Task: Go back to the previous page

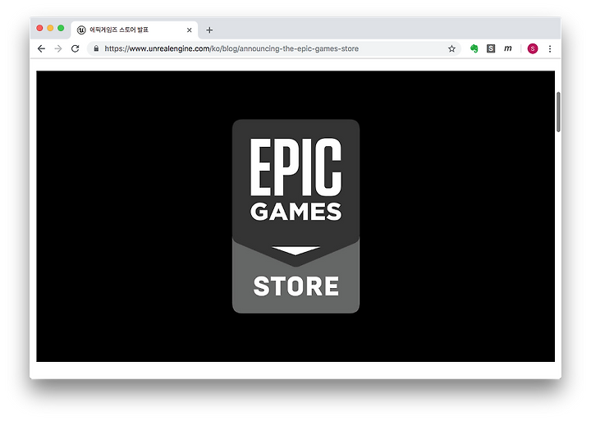Action: pyautogui.click(x=42, y=48)
